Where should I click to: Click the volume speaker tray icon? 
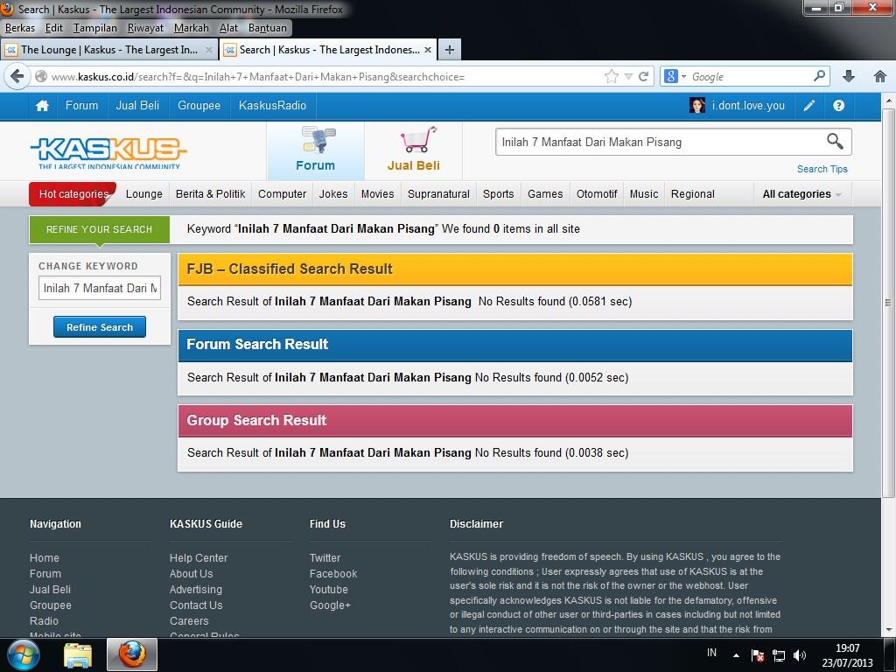800,655
